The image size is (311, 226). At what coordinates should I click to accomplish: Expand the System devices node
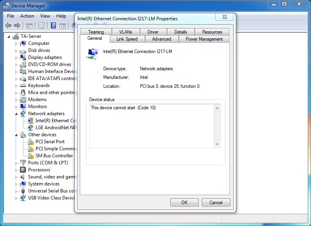16,184
